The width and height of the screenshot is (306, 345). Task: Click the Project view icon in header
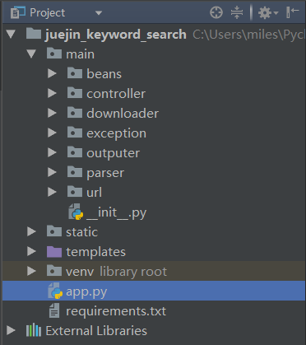(x=17, y=12)
